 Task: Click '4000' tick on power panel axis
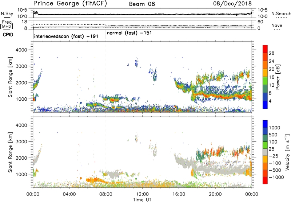[x=21, y=50]
